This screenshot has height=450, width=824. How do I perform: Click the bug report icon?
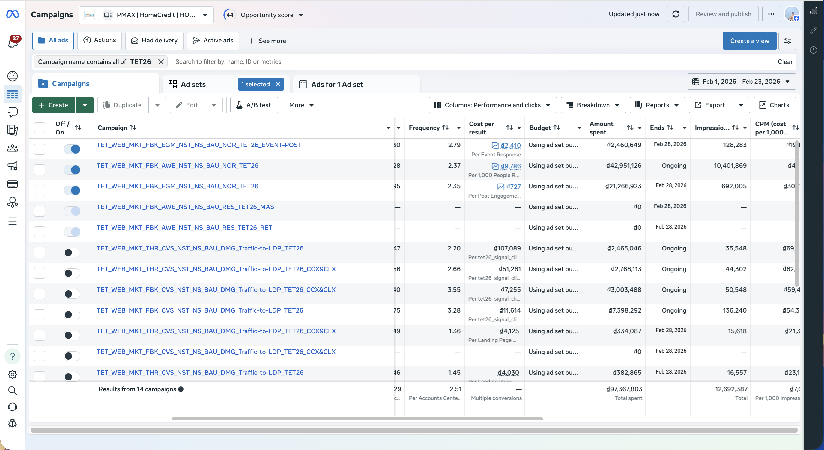tap(13, 423)
